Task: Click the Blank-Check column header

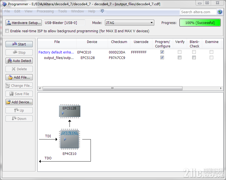Action: (x=194, y=44)
